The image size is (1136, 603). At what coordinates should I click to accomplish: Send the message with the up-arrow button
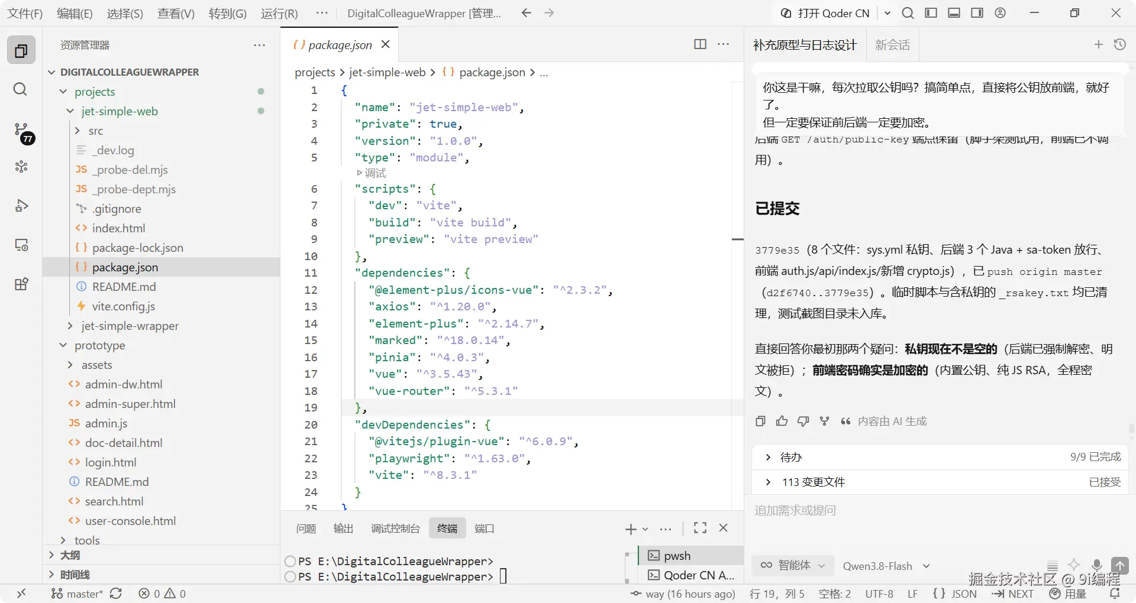(1120, 565)
